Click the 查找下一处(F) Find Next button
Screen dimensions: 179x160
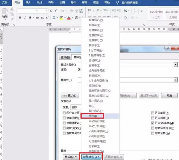(149, 96)
